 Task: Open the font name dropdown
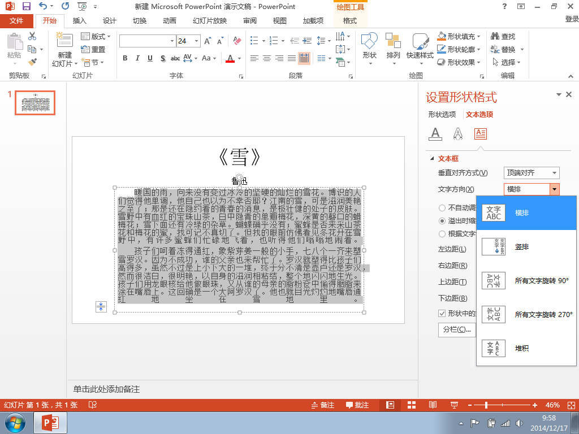[172, 41]
